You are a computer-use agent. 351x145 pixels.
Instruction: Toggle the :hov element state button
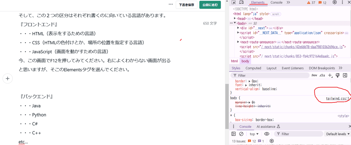[314, 75]
